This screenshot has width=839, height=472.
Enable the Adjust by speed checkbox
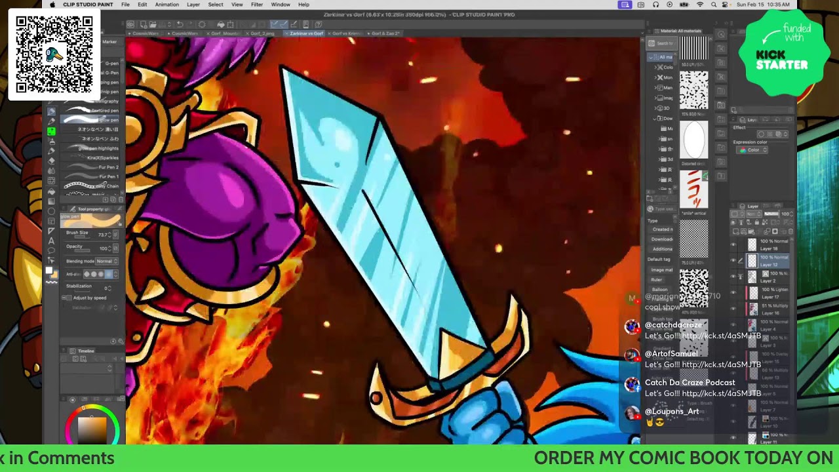(69, 298)
